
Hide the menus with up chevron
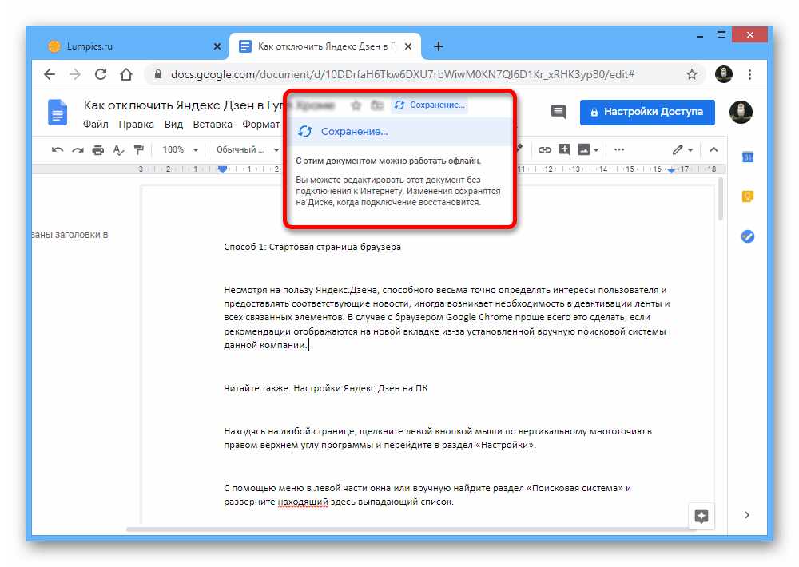tap(714, 150)
